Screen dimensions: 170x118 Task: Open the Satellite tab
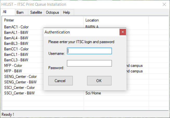tap(36, 12)
